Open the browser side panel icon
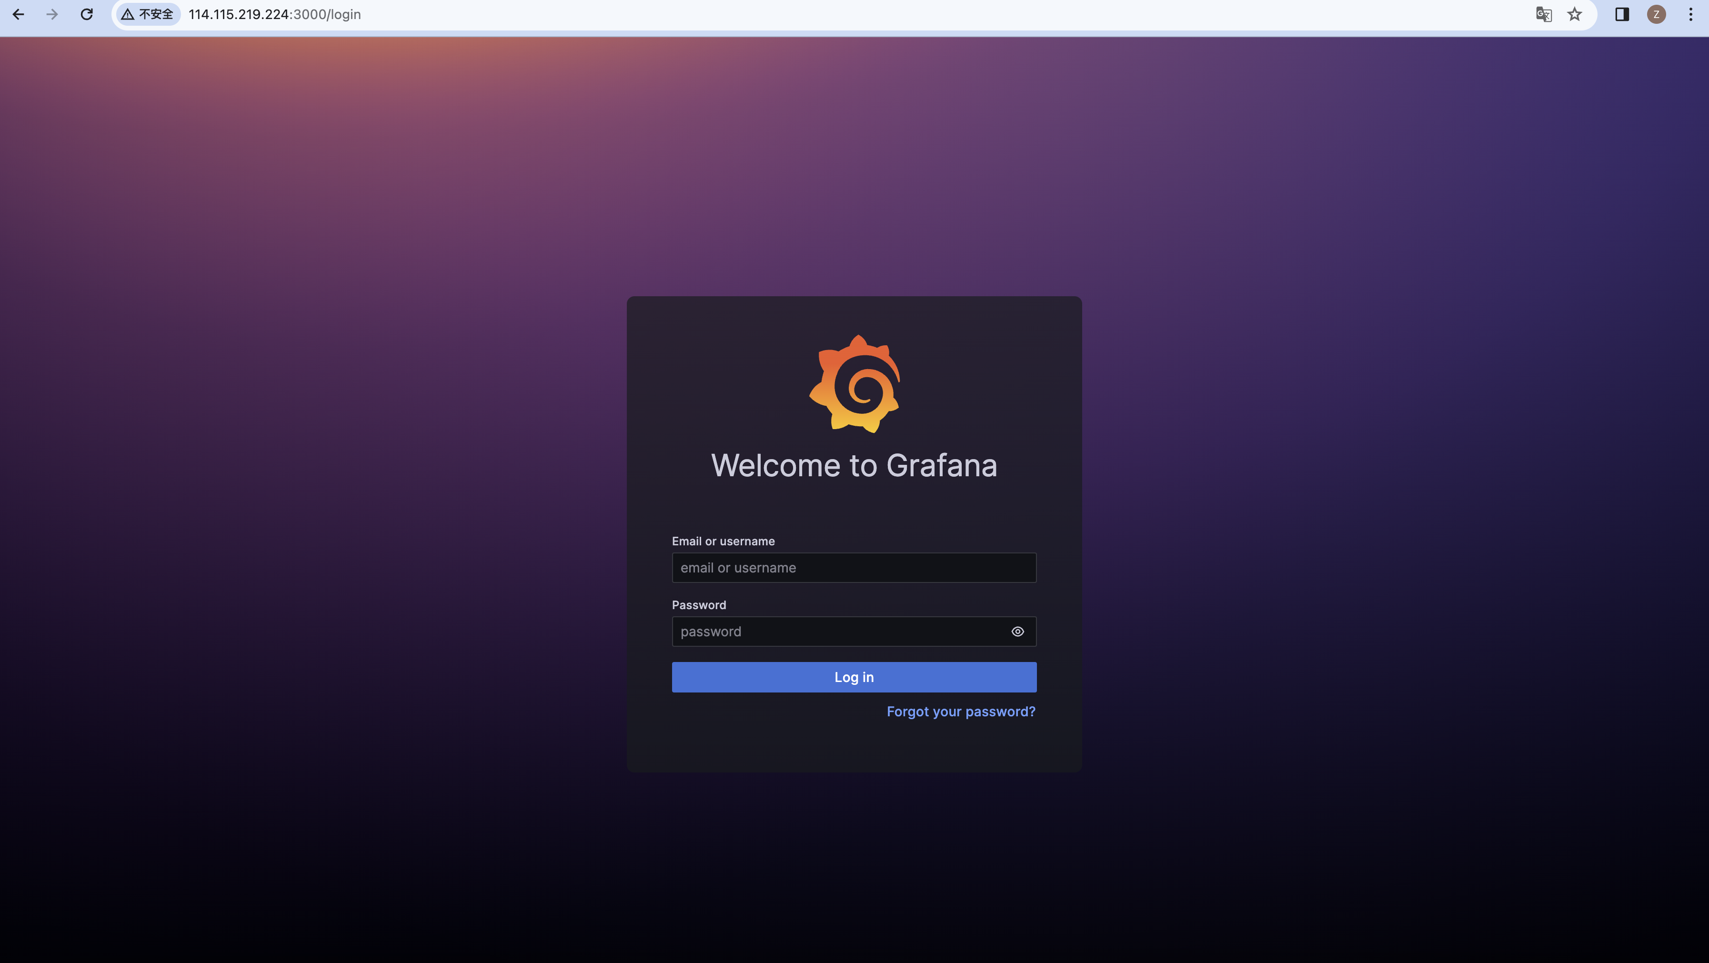This screenshot has width=1709, height=963. pyautogui.click(x=1622, y=14)
